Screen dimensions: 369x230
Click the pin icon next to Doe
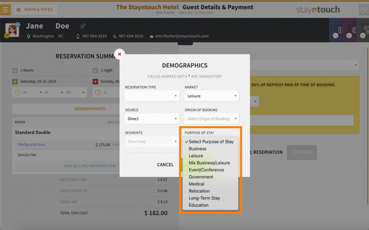click(83, 26)
